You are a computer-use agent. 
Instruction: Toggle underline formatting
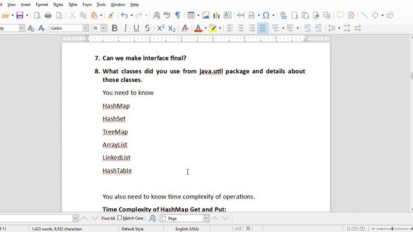pos(136,28)
